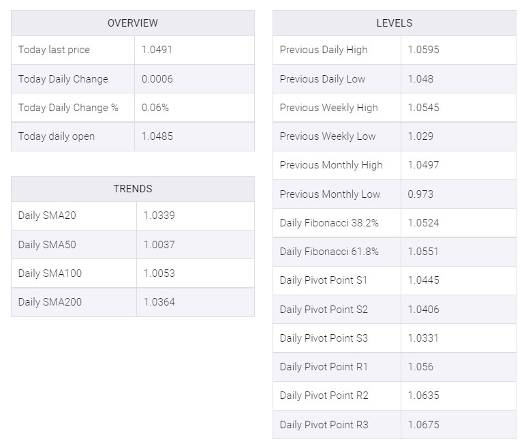Image resolution: width=526 pixels, height=446 pixels.
Task: Click the Daily SMA200 value 1.0364
Action: (x=159, y=302)
